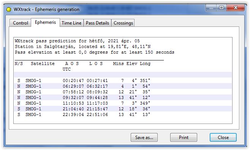Viewport: 250px width, 150px height.
Task: Select the pass row with AOS 09:32:07
Action: 123,97
